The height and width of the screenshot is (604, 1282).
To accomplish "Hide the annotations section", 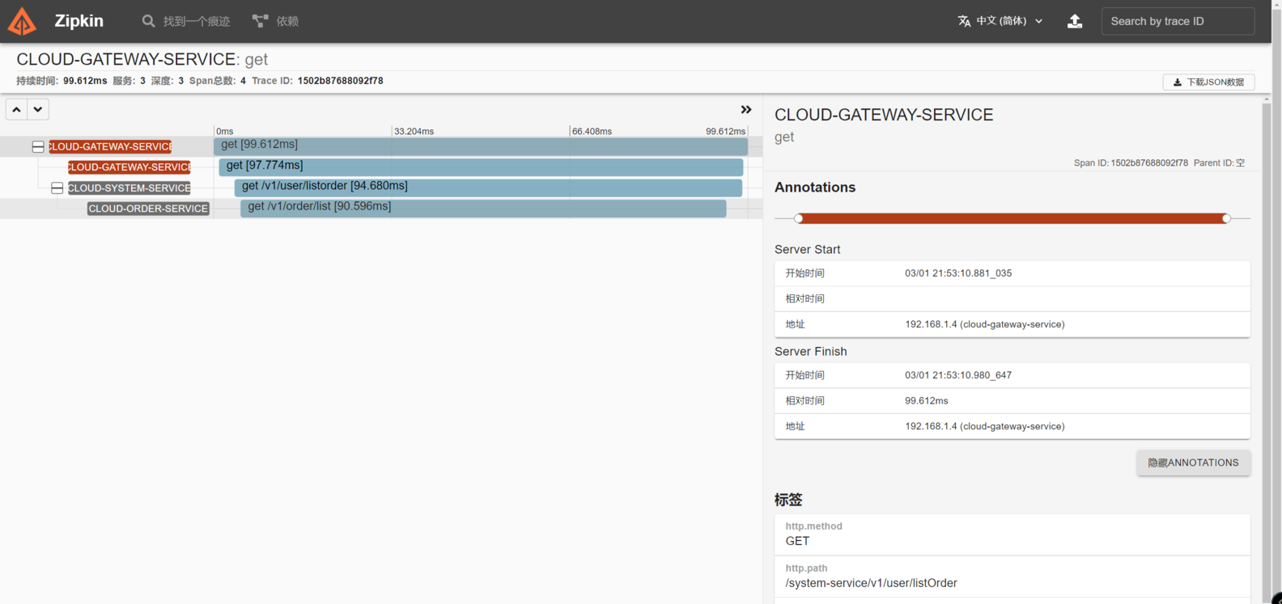I will (1193, 463).
